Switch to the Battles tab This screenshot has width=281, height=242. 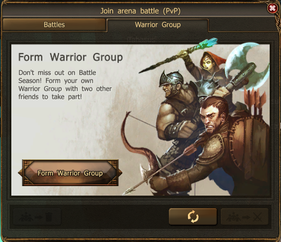coord(54,24)
